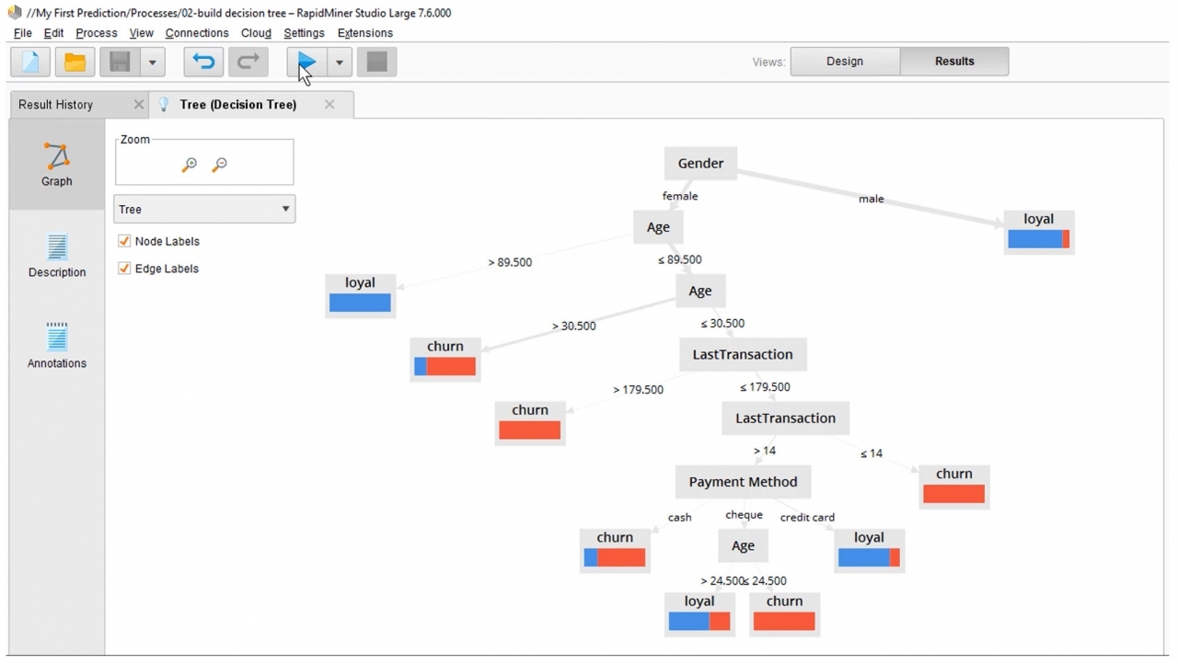Uncheck the Node Labels checkbox
1178x664 pixels.
[x=124, y=241]
